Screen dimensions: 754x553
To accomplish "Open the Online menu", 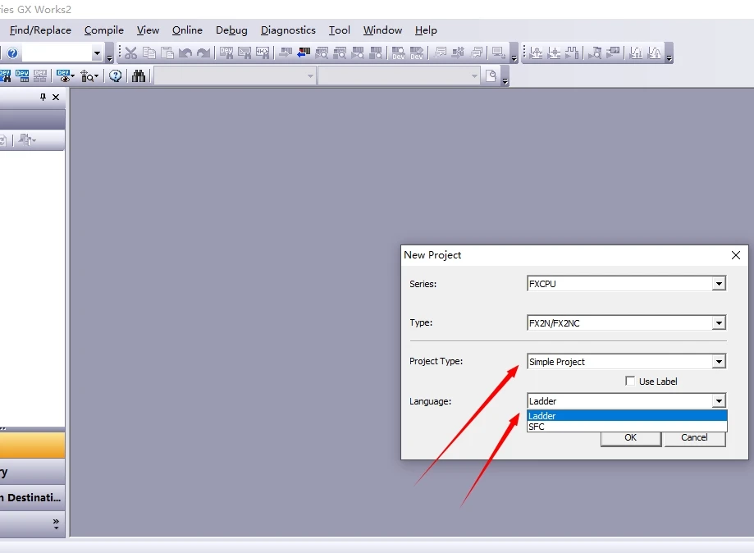I will tap(187, 30).
